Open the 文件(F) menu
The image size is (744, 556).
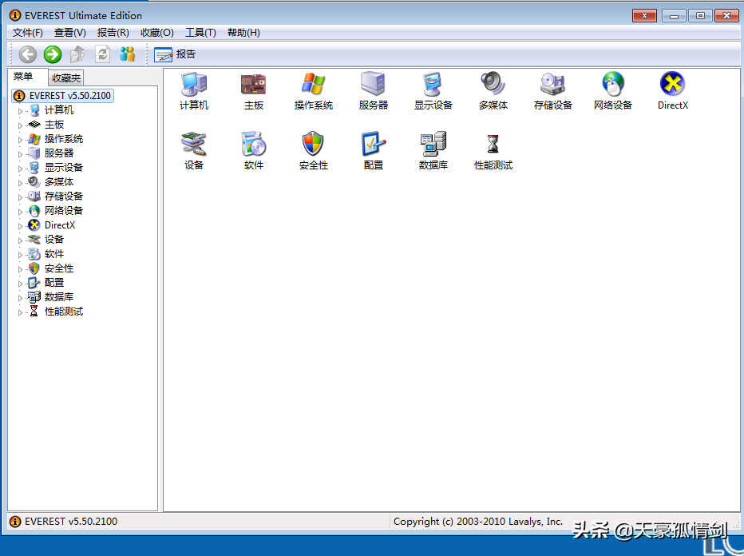tap(27, 32)
